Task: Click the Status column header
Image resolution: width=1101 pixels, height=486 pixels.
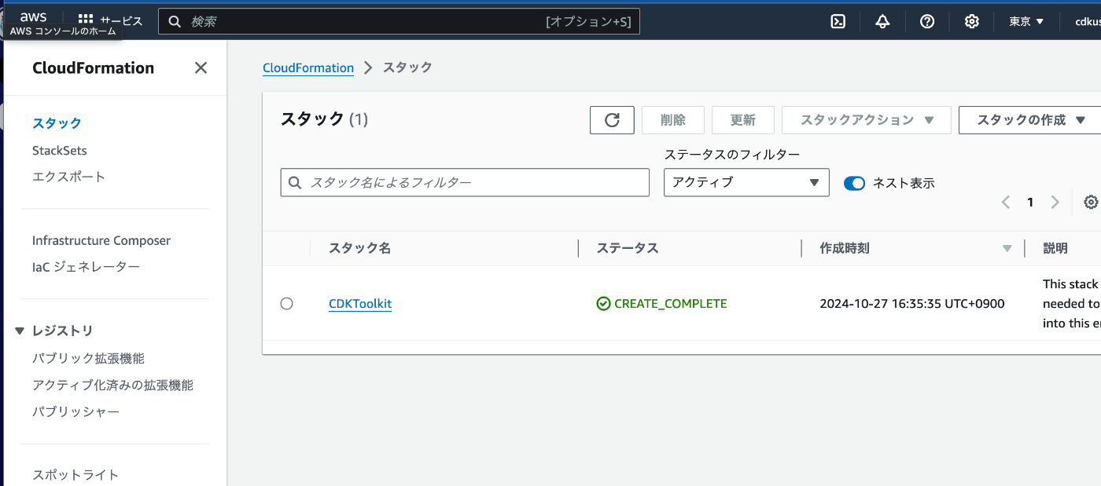Action: coord(628,248)
